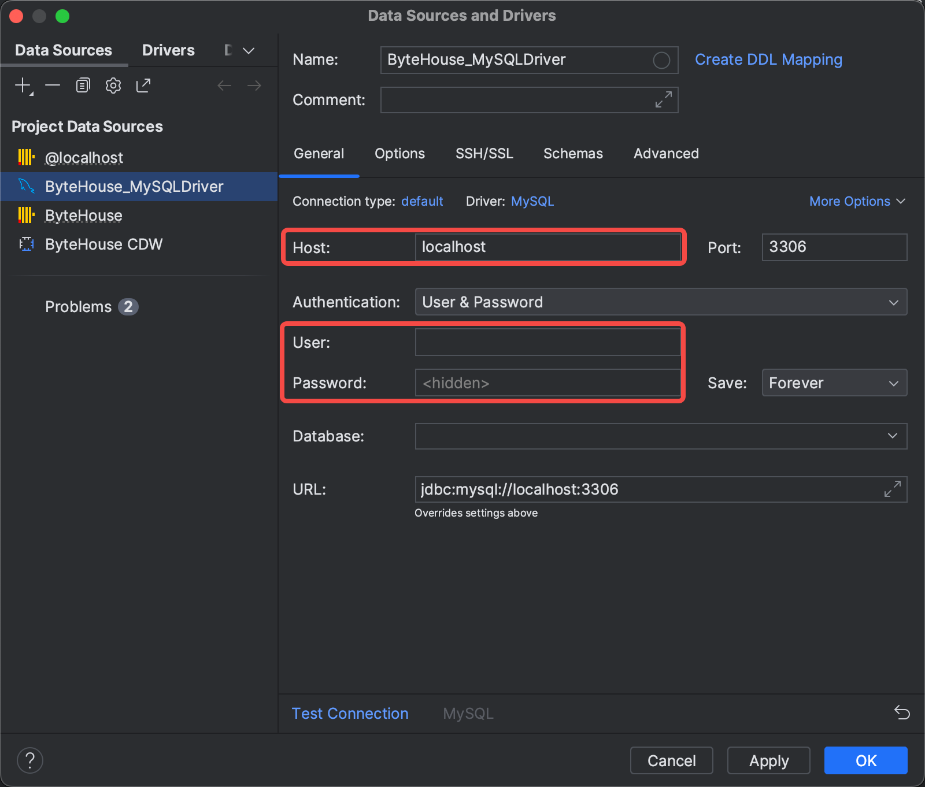Open help with question mark button
This screenshot has width=925, height=787.
[30, 760]
